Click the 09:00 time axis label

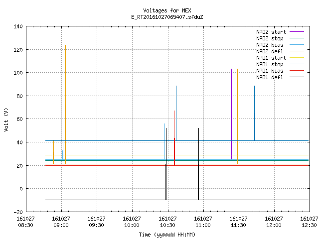tap(61, 226)
